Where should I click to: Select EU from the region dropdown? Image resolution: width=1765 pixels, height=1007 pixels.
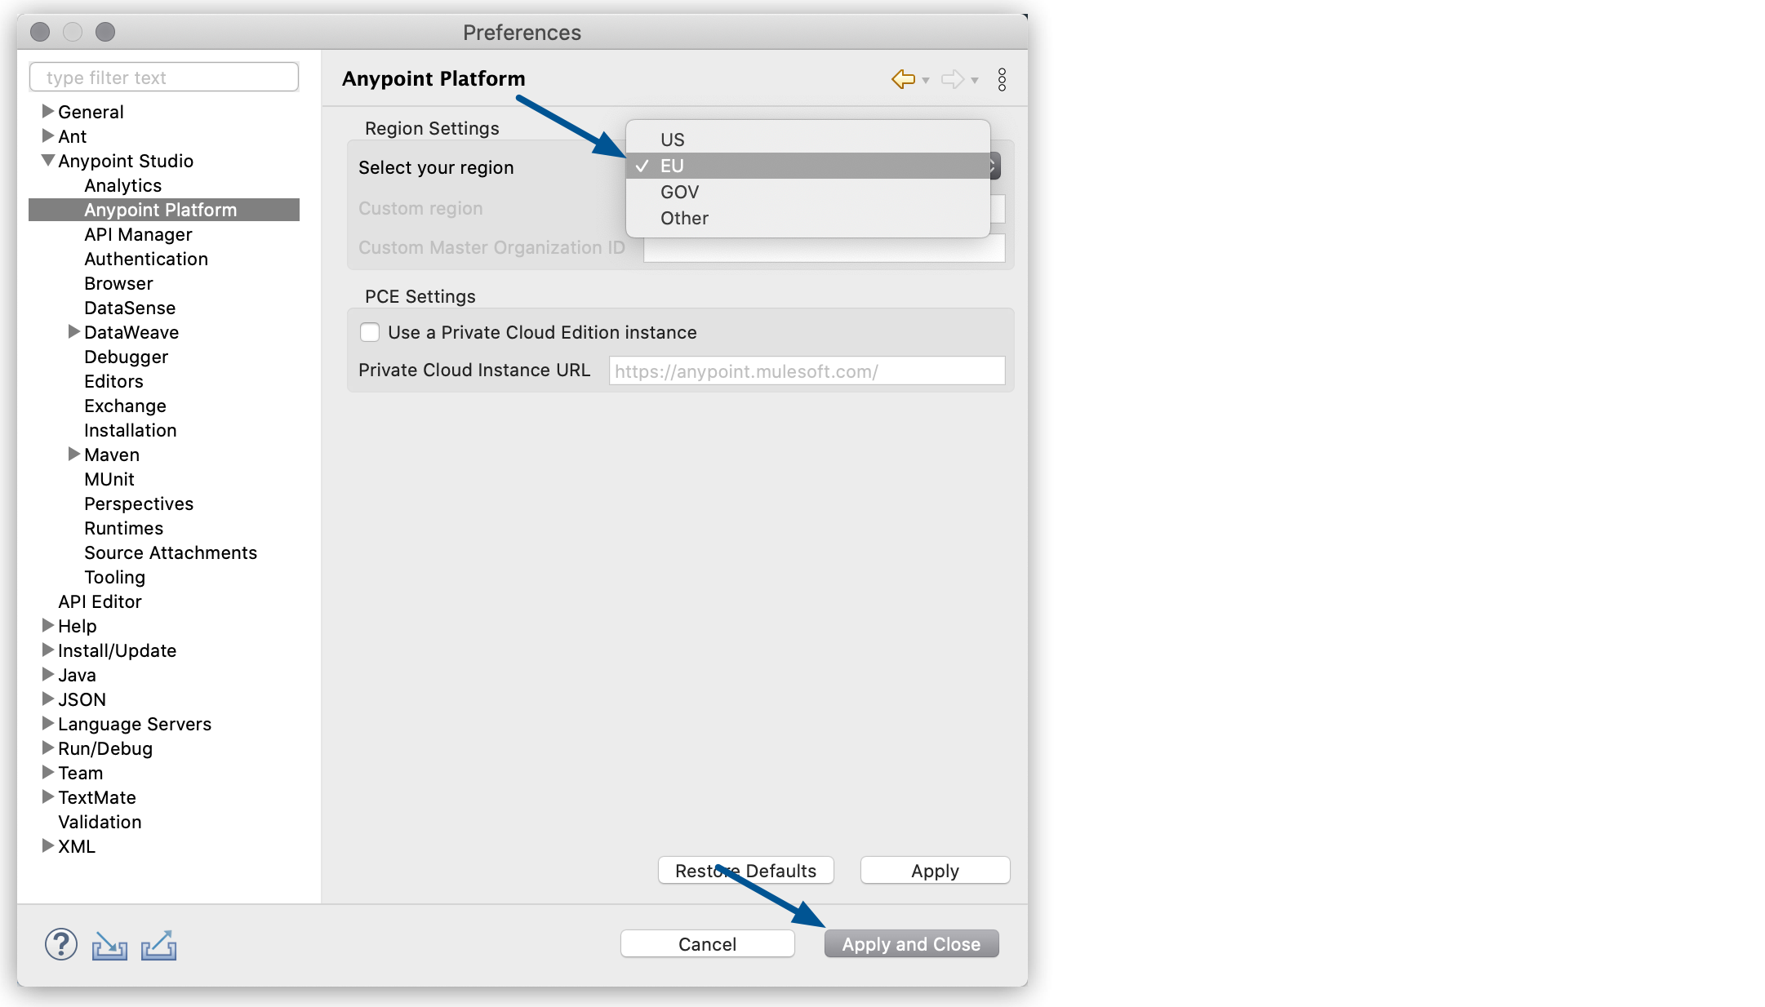click(806, 165)
